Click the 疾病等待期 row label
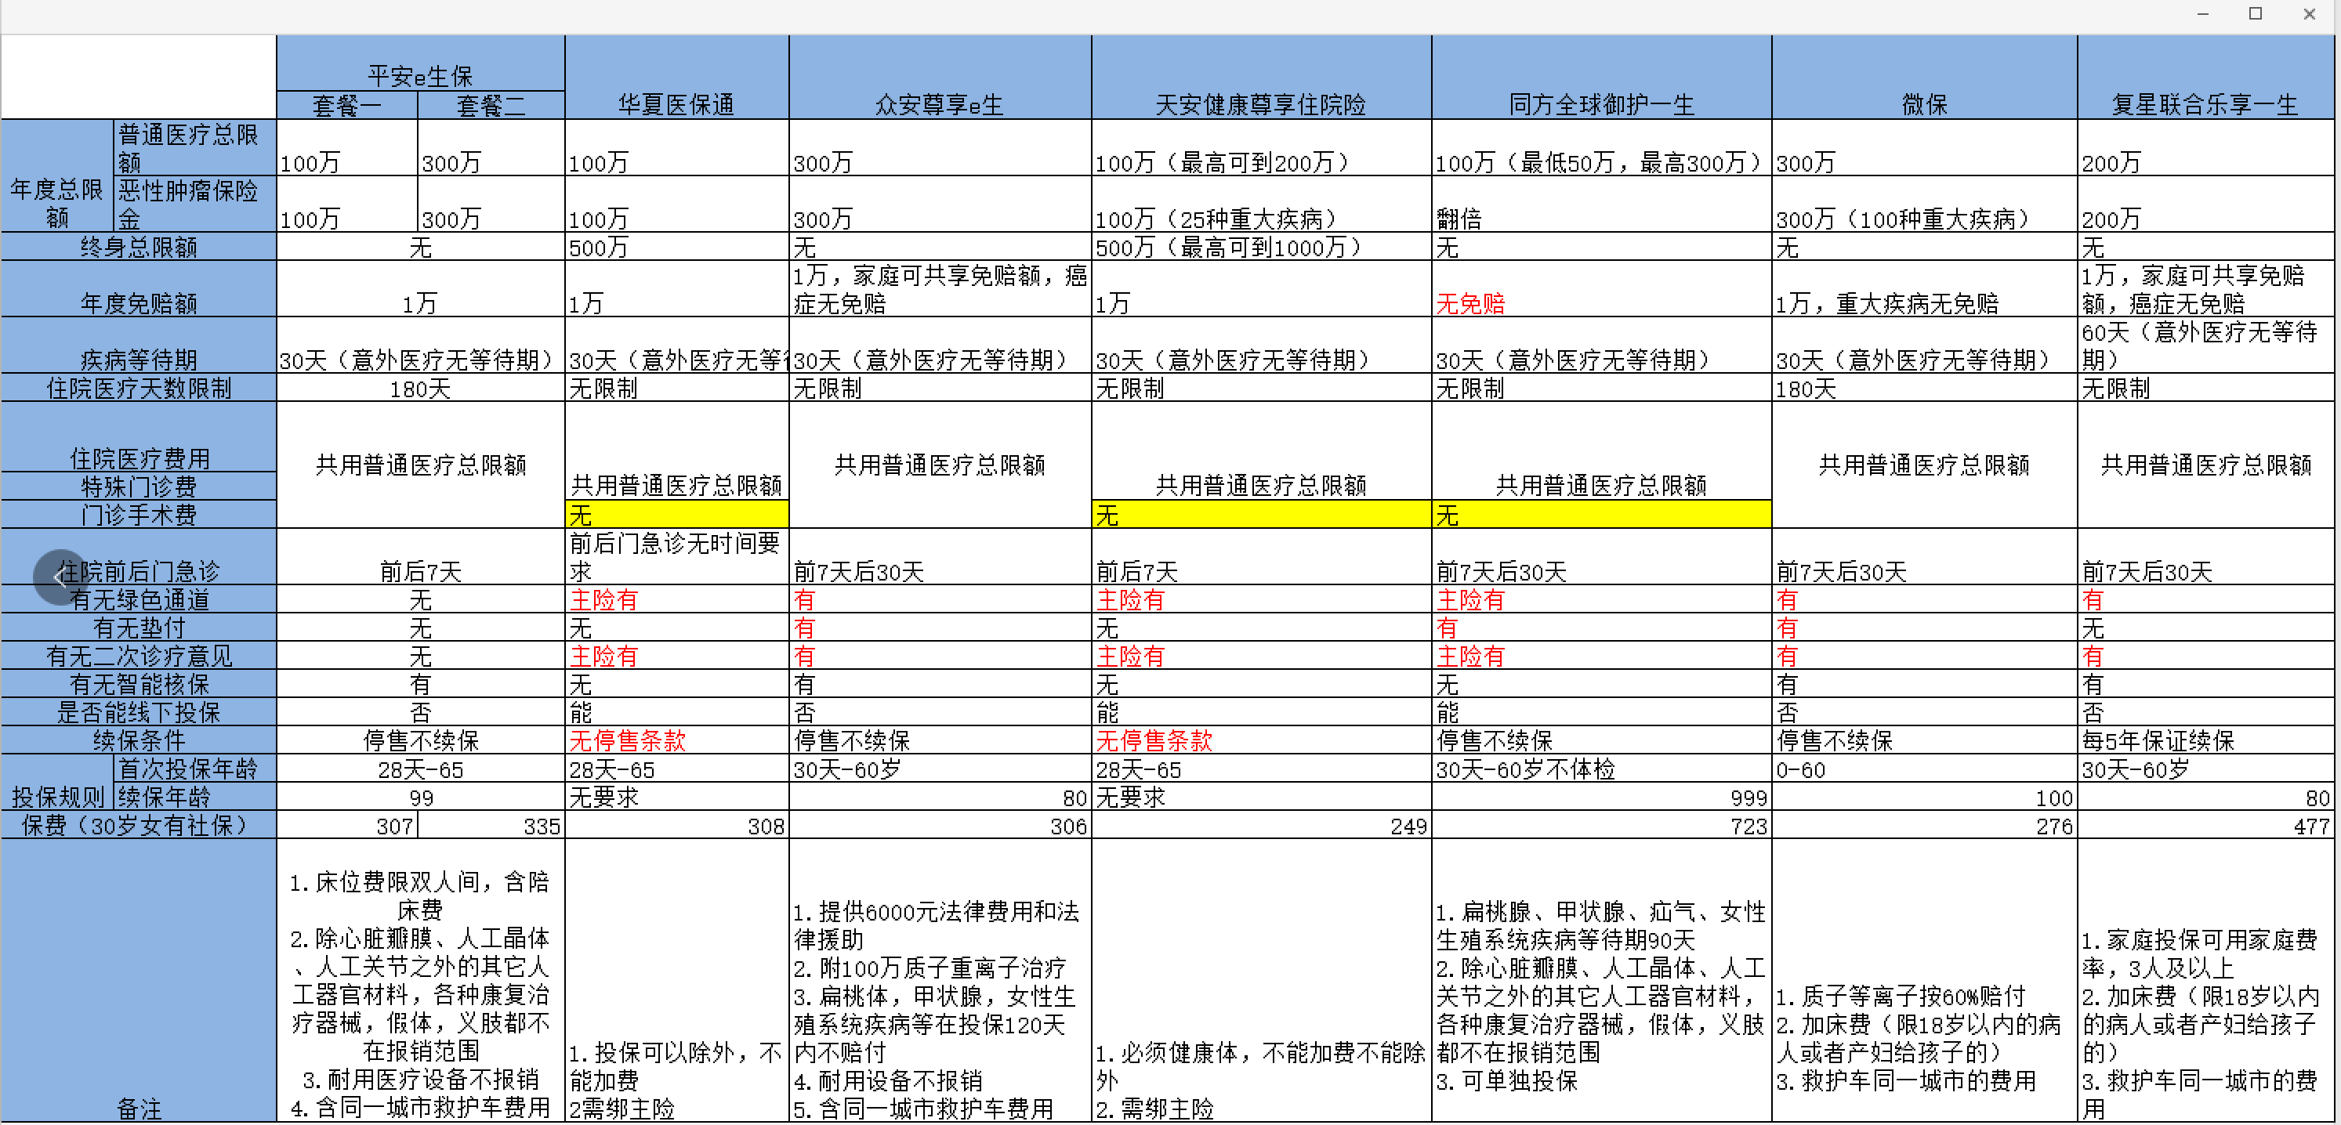2341x1125 pixels. tap(138, 345)
